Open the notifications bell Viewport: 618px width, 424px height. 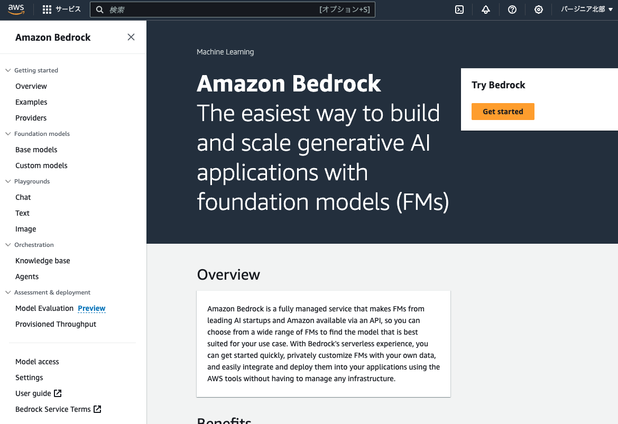coord(485,9)
